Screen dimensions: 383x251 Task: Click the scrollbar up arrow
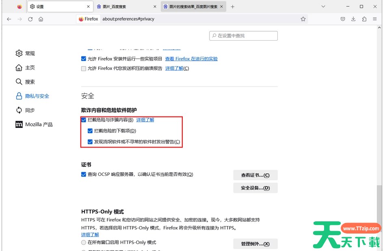379,28
